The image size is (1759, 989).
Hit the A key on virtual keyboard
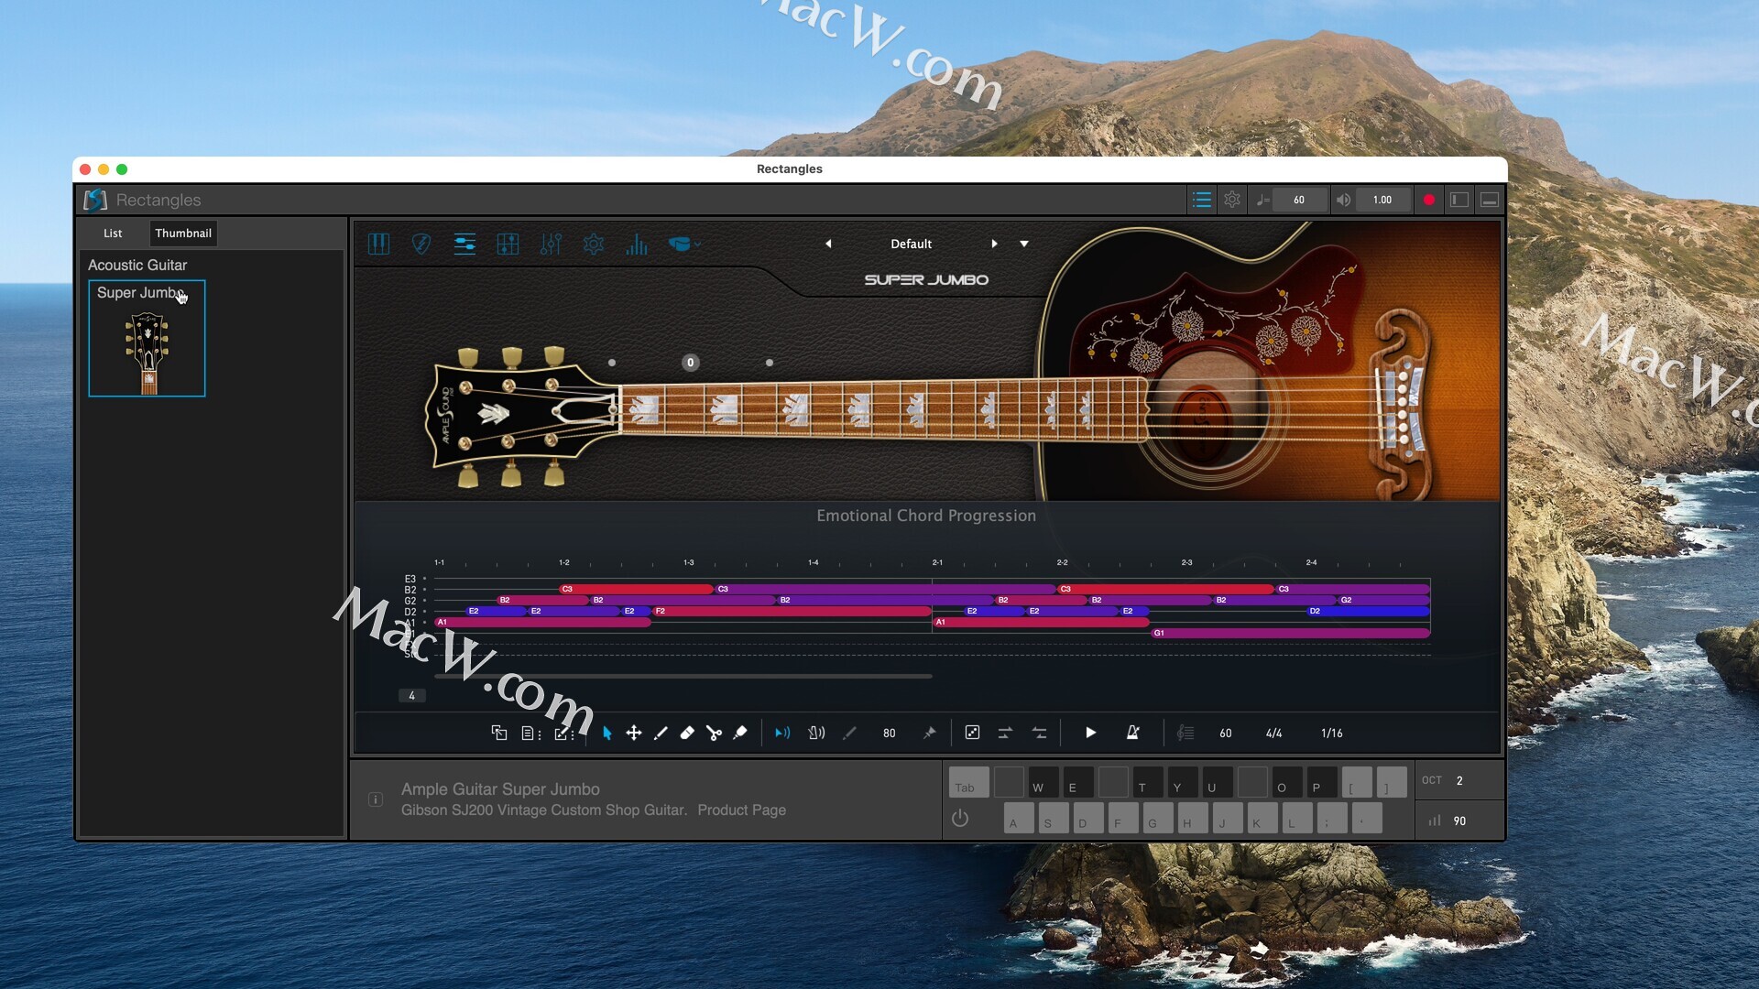[1019, 818]
